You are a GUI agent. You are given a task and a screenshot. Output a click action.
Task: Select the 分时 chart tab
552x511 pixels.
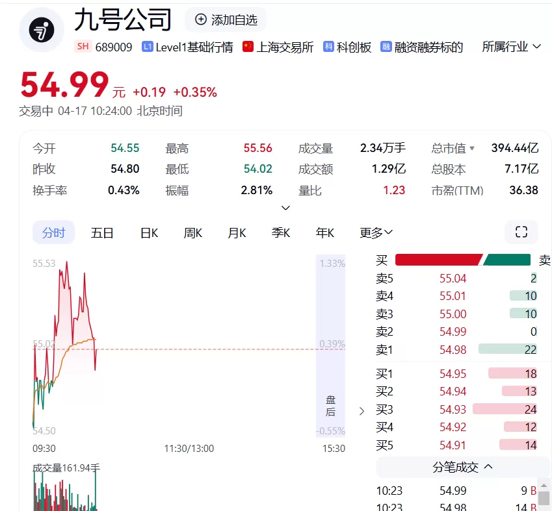(53, 232)
